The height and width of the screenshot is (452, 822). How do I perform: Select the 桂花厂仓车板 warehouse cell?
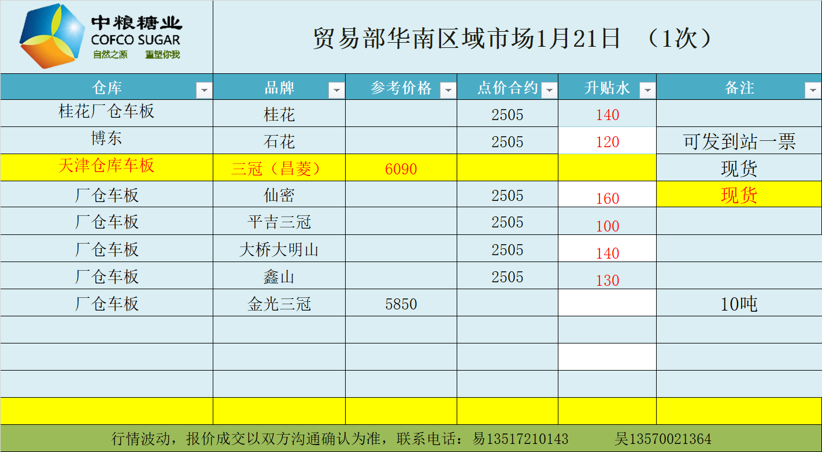[x=107, y=111]
